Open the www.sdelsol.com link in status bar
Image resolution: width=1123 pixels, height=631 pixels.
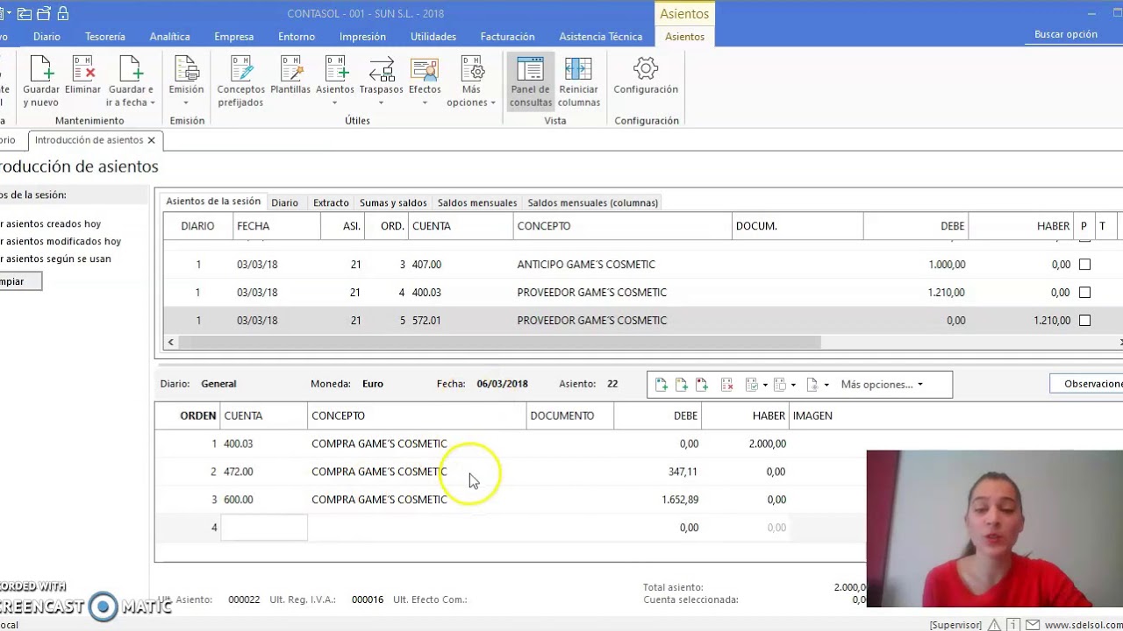click(1083, 625)
